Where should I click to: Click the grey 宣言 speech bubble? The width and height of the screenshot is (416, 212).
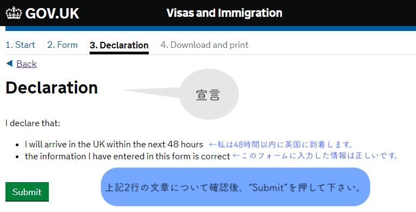(209, 94)
